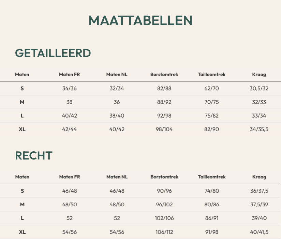This screenshot has width=281, height=239.
Task: Click the 38/40 Maten NL value
Action: (117, 116)
